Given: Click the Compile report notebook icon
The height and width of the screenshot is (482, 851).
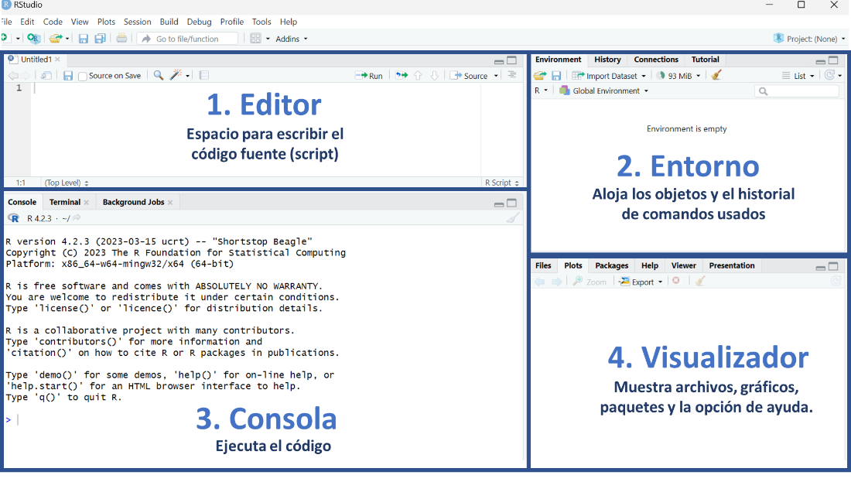Looking at the screenshot, I should pos(204,76).
